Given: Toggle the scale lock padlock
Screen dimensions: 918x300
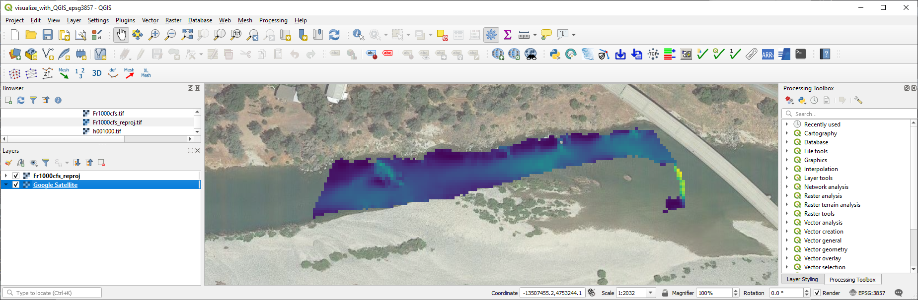Looking at the screenshot, I should (665, 293).
